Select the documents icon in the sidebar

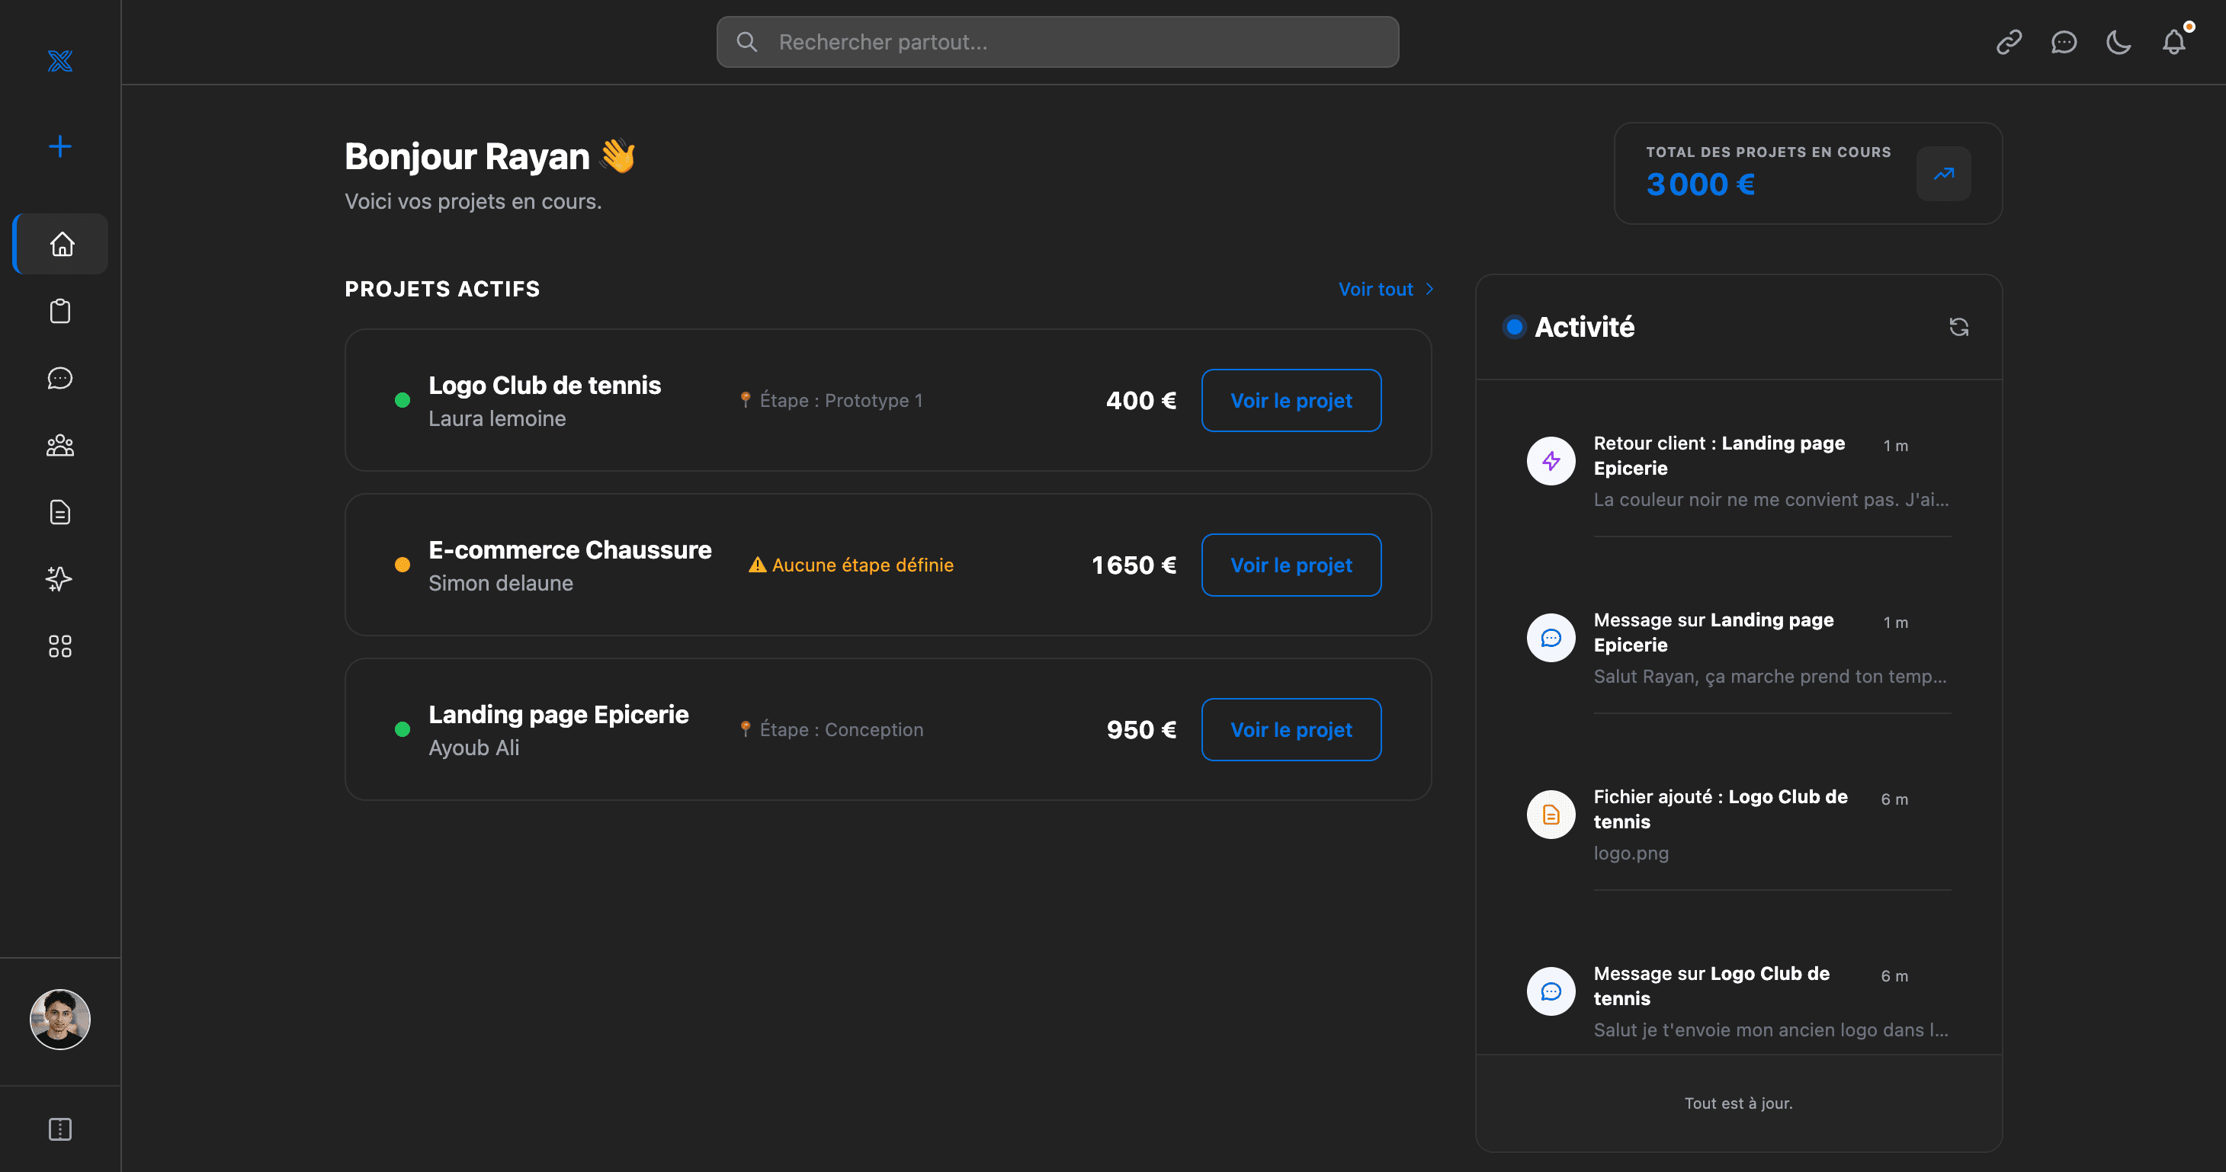click(x=59, y=511)
